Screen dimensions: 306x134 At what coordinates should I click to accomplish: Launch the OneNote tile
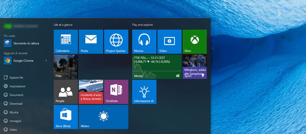[116, 92]
